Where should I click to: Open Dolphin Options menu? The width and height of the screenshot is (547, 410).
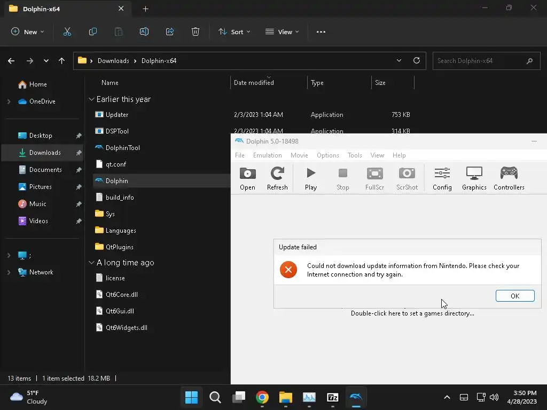pos(328,155)
